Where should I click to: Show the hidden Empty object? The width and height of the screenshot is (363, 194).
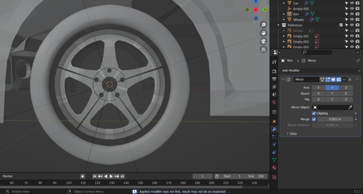(x=352, y=30)
